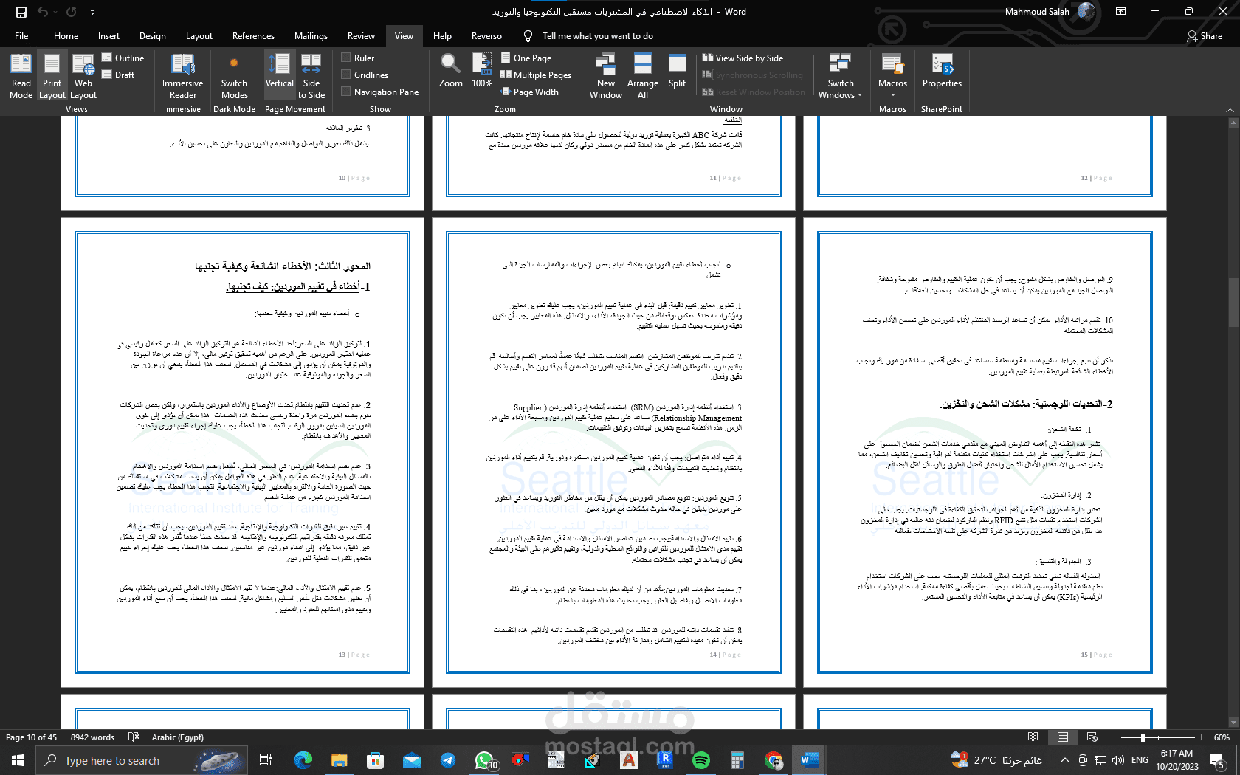This screenshot has width=1240, height=775.
Task: Open WhatsApp from the taskbar
Action: pos(484,760)
